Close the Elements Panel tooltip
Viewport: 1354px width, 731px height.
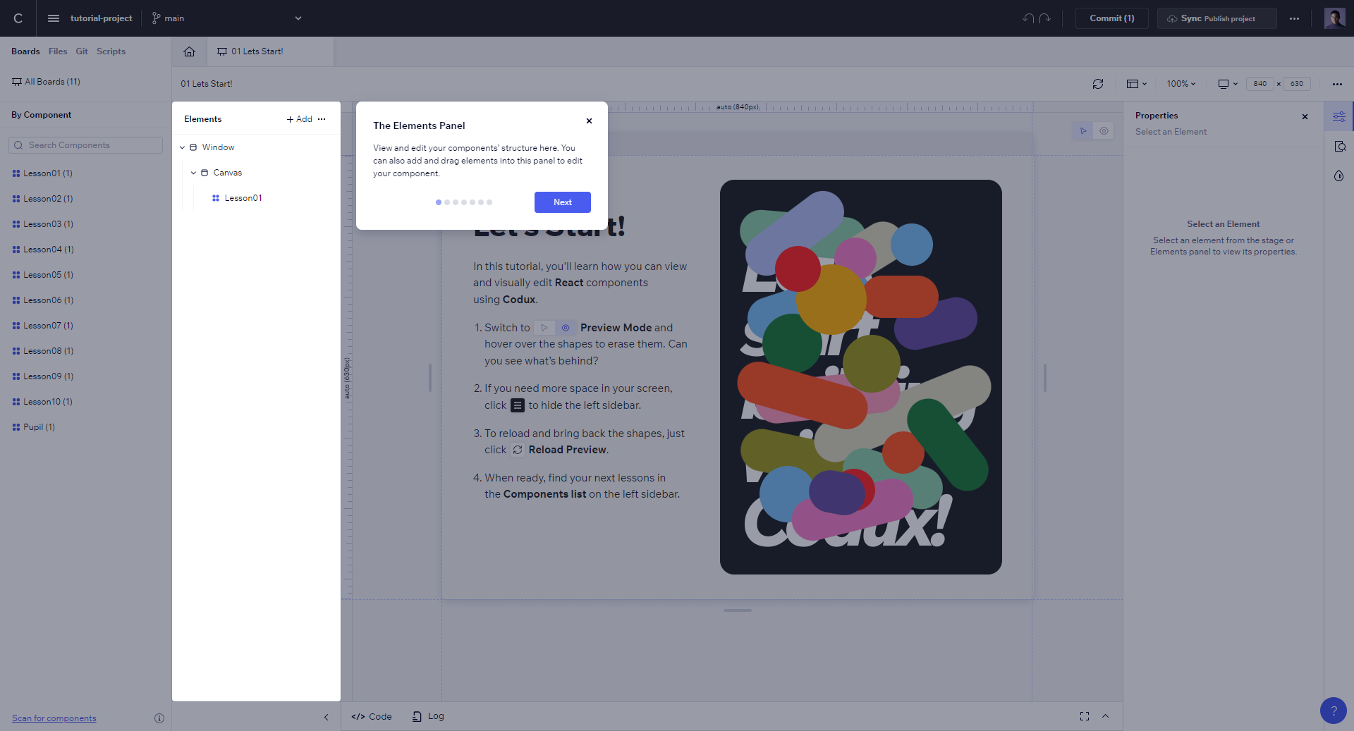(x=589, y=121)
